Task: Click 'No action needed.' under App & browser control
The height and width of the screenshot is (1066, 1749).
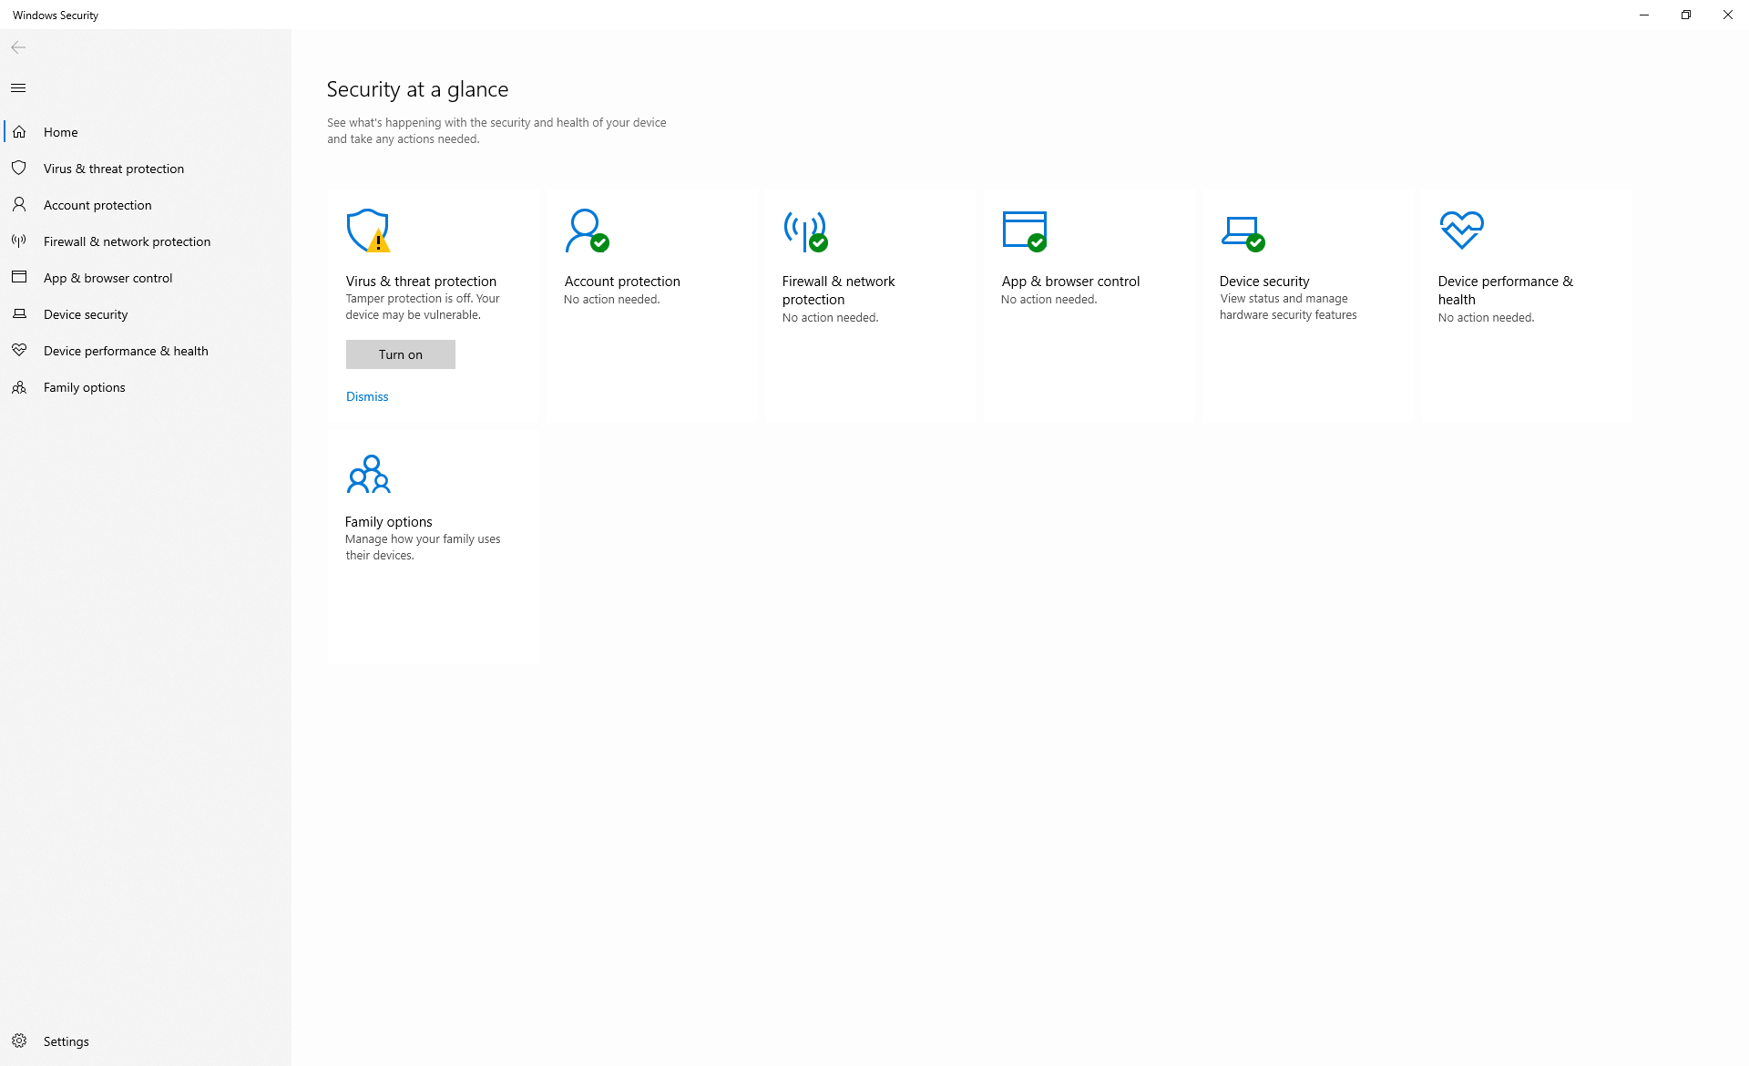Action: (x=1048, y=300)
